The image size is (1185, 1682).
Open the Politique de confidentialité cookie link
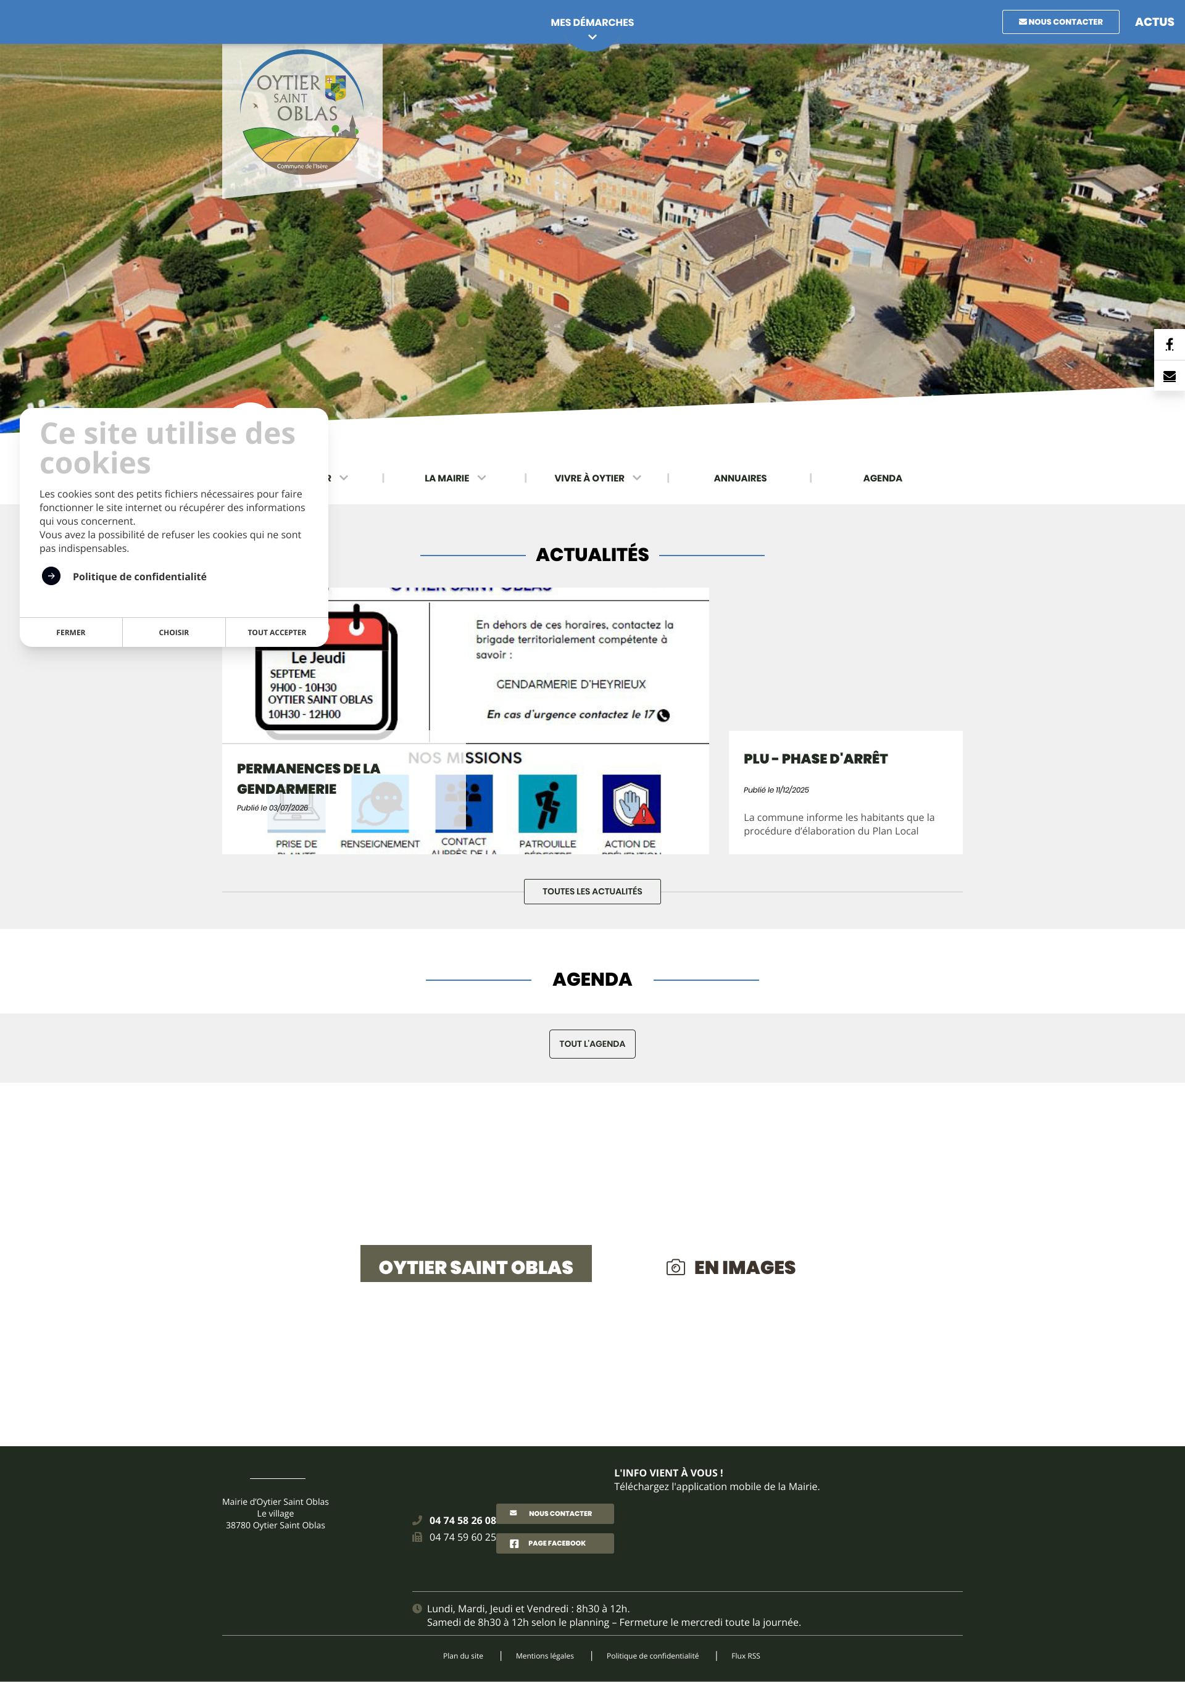pos(139,577)
